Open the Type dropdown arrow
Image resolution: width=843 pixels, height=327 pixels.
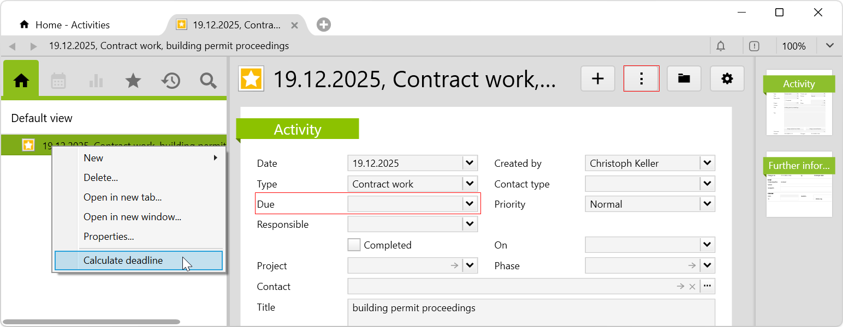pyautogui.click(x=470, y=184)
